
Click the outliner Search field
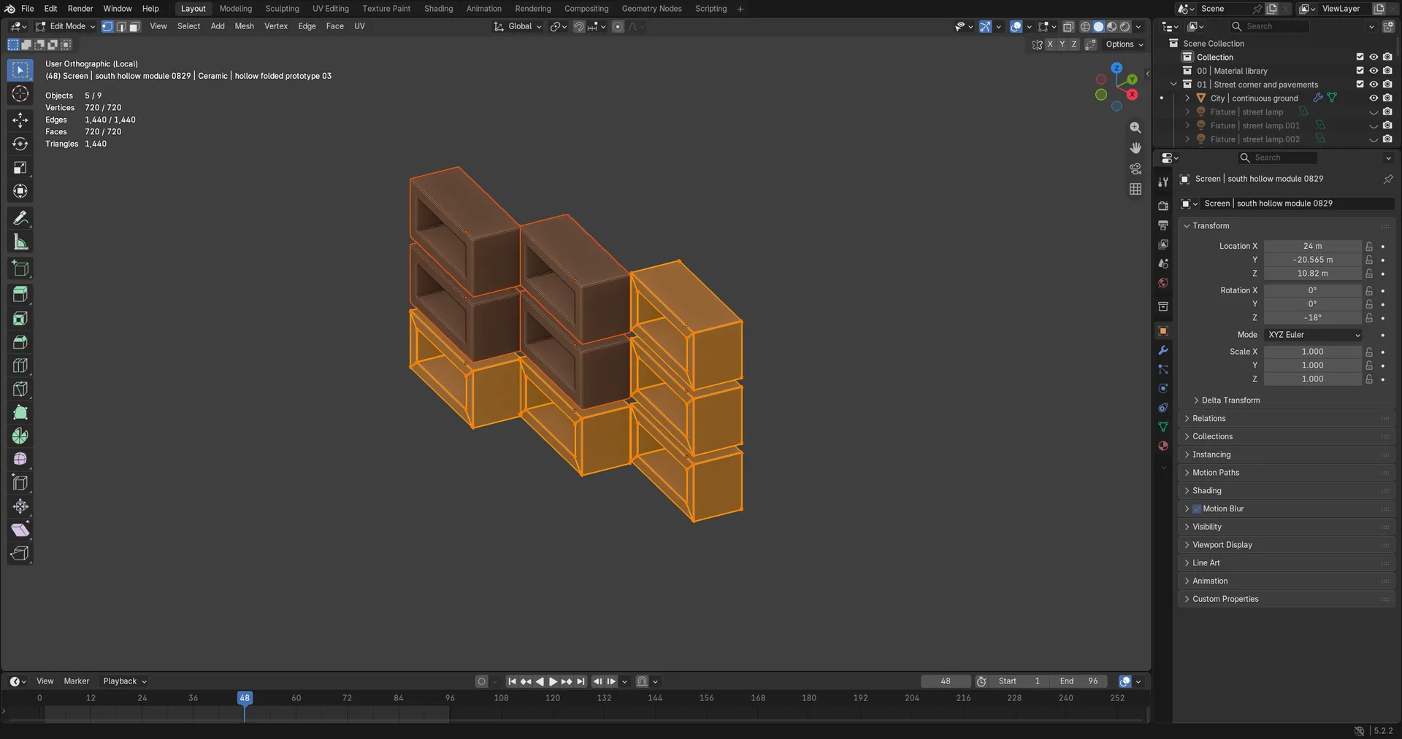[x=1269, y=26]
